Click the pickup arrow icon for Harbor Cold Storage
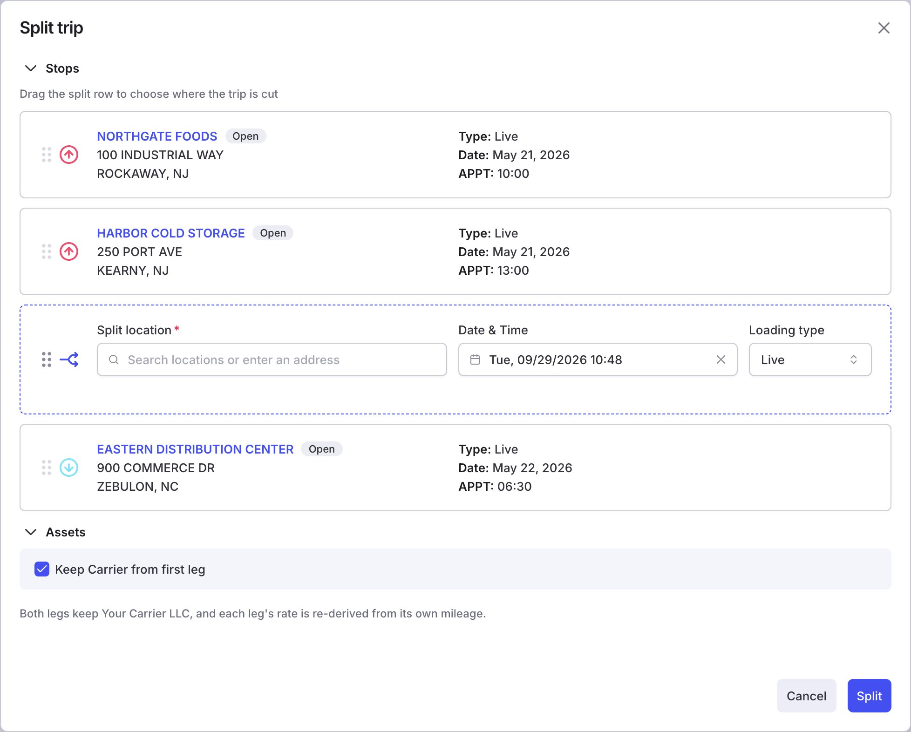Screen dimensions: 911x732 click(69, 251)
